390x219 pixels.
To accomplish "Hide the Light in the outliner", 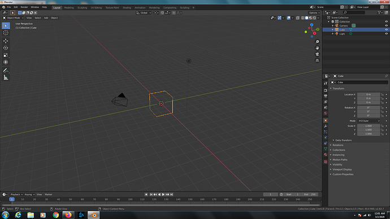I will [386, 34].
